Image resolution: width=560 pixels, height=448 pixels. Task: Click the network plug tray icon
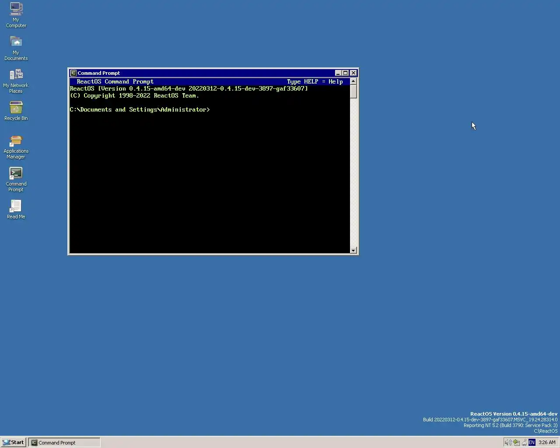click(x=524, y=442)
